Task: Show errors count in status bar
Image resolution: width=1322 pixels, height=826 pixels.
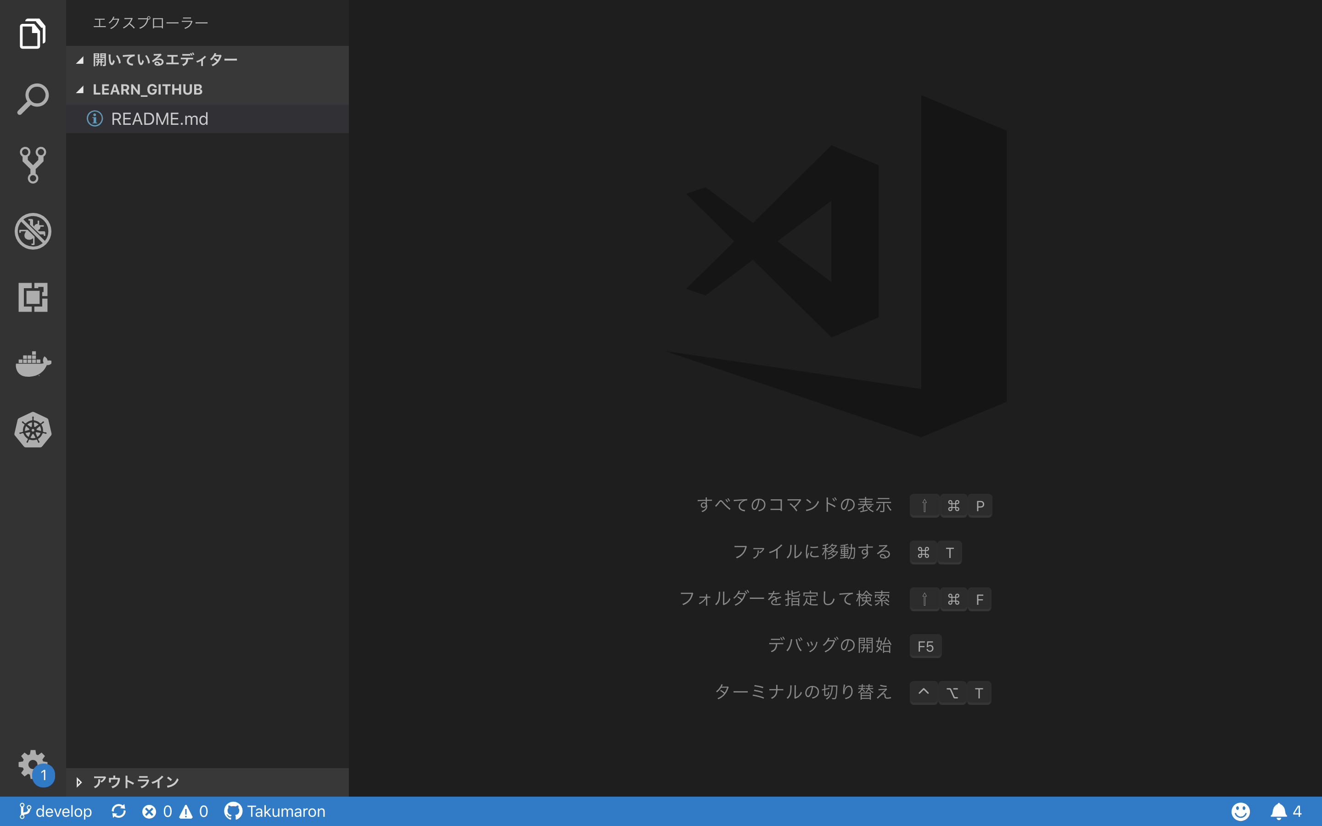Action: pos(157,811)
